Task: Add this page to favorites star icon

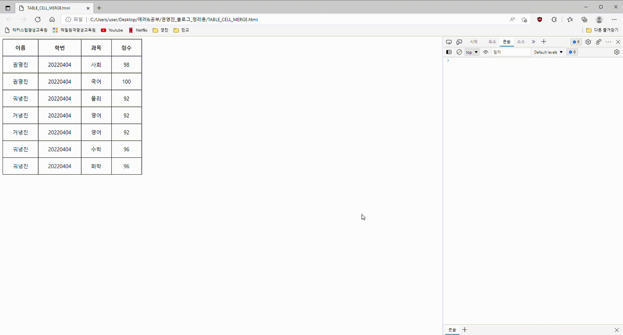Action: [x=524, y=19]
